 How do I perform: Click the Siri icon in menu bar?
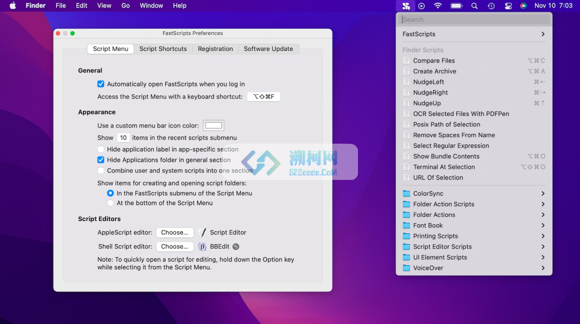pyautogui.click(x=523, y=6)
